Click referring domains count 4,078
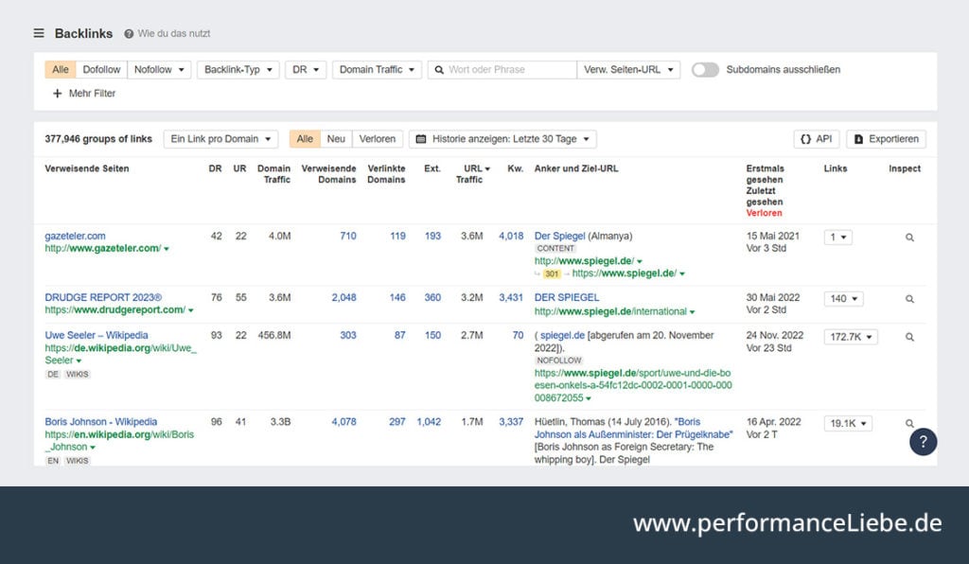 (344, 422)
